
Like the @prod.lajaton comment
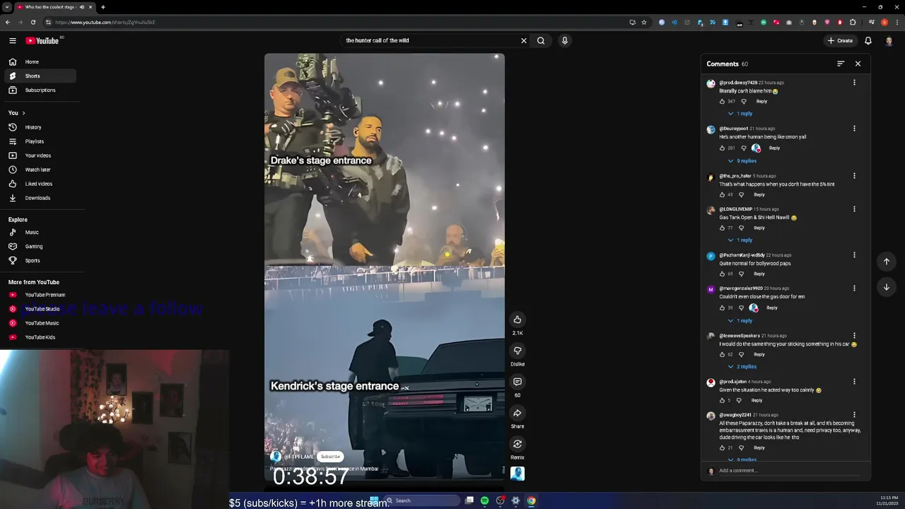click(x=722, y=400)
